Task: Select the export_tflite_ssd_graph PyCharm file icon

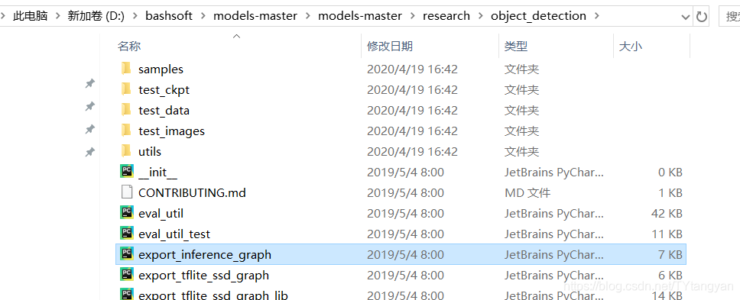Action: click(126, 275)
